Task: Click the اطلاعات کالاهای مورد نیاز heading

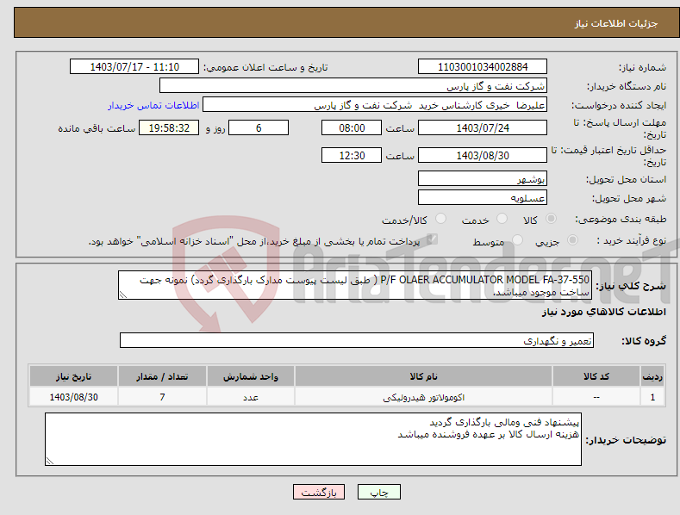Action: (603, 312)
